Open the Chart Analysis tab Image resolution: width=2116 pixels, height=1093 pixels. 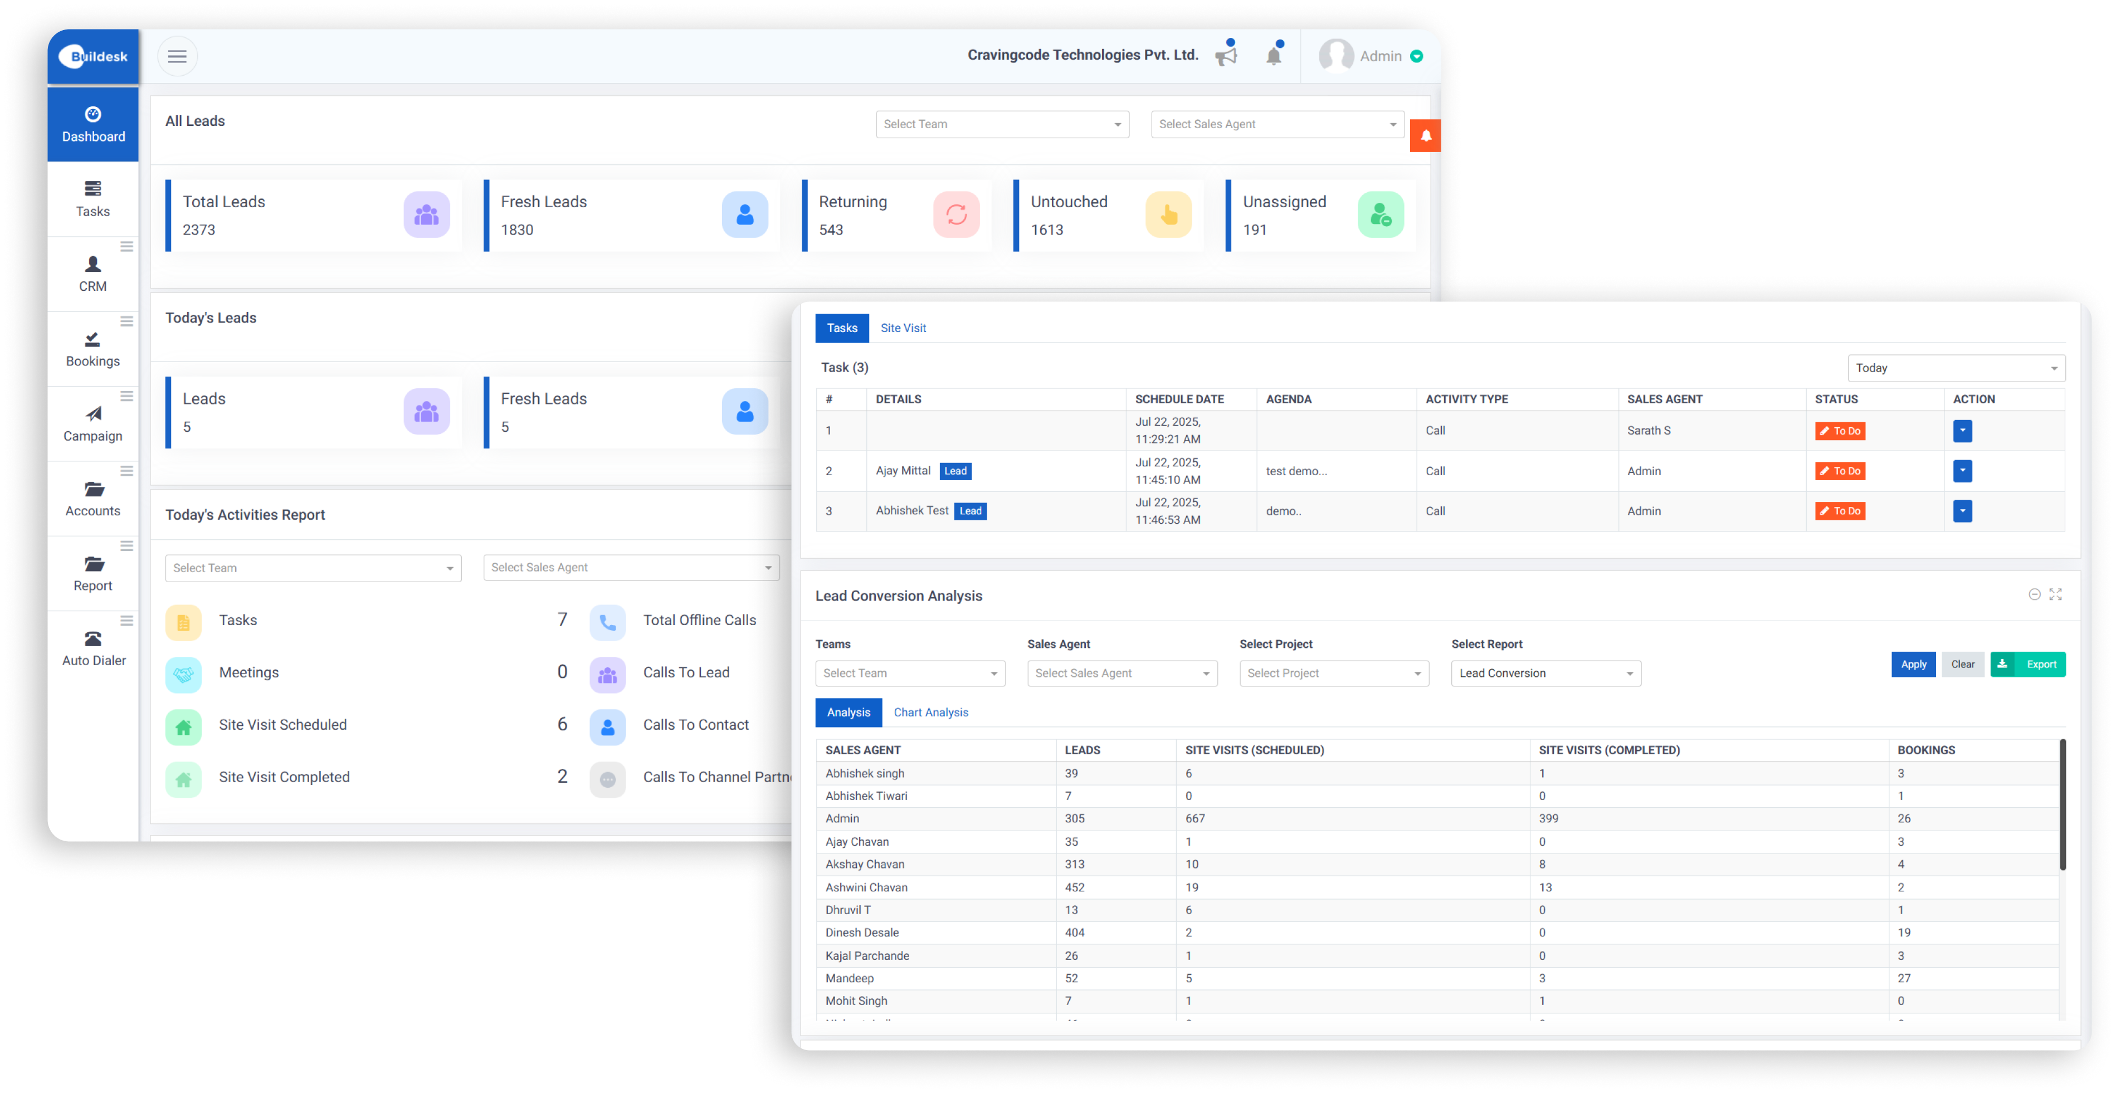pyautogui.click(x=930, y=712)
